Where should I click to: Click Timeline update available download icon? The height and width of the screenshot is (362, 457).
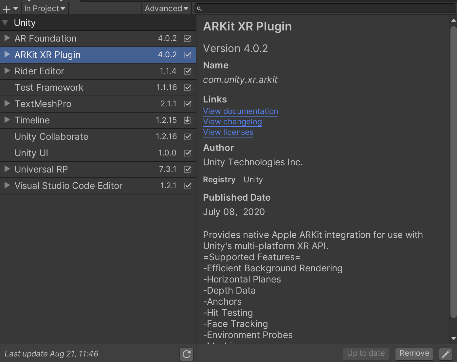coord(187,120)
